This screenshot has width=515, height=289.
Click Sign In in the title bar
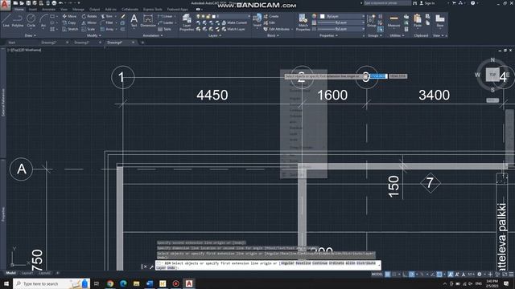click(x=427, y=3)
